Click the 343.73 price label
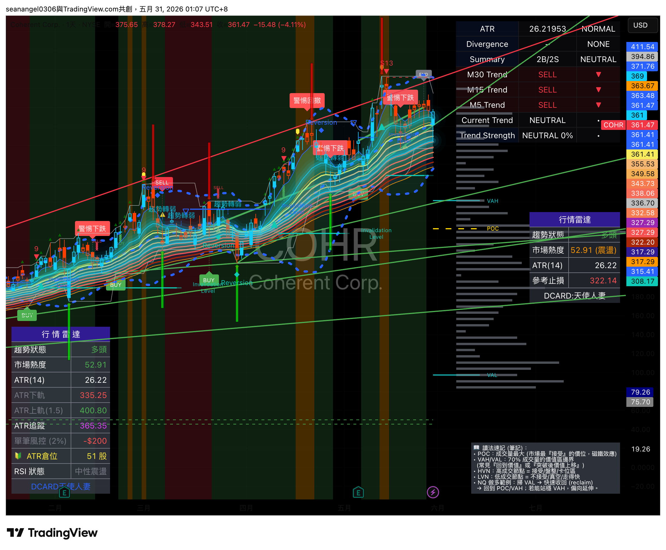This screenshot has width=666, height=550. (642, 184)
